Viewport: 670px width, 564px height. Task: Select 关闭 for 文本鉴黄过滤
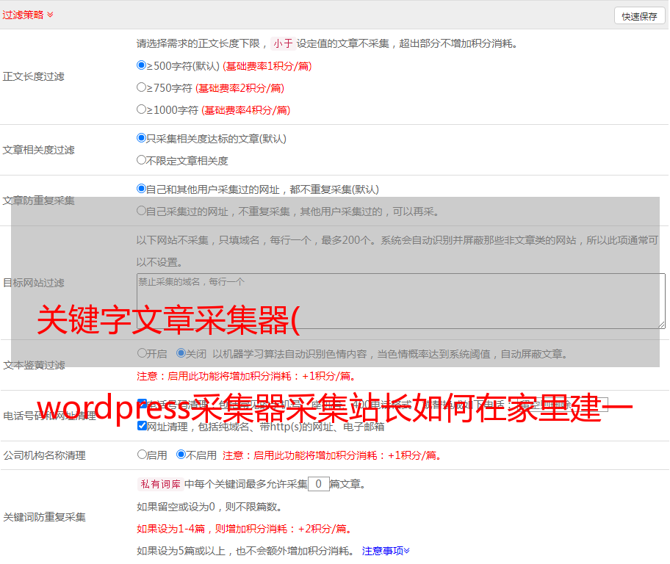(x=181, y=353)
